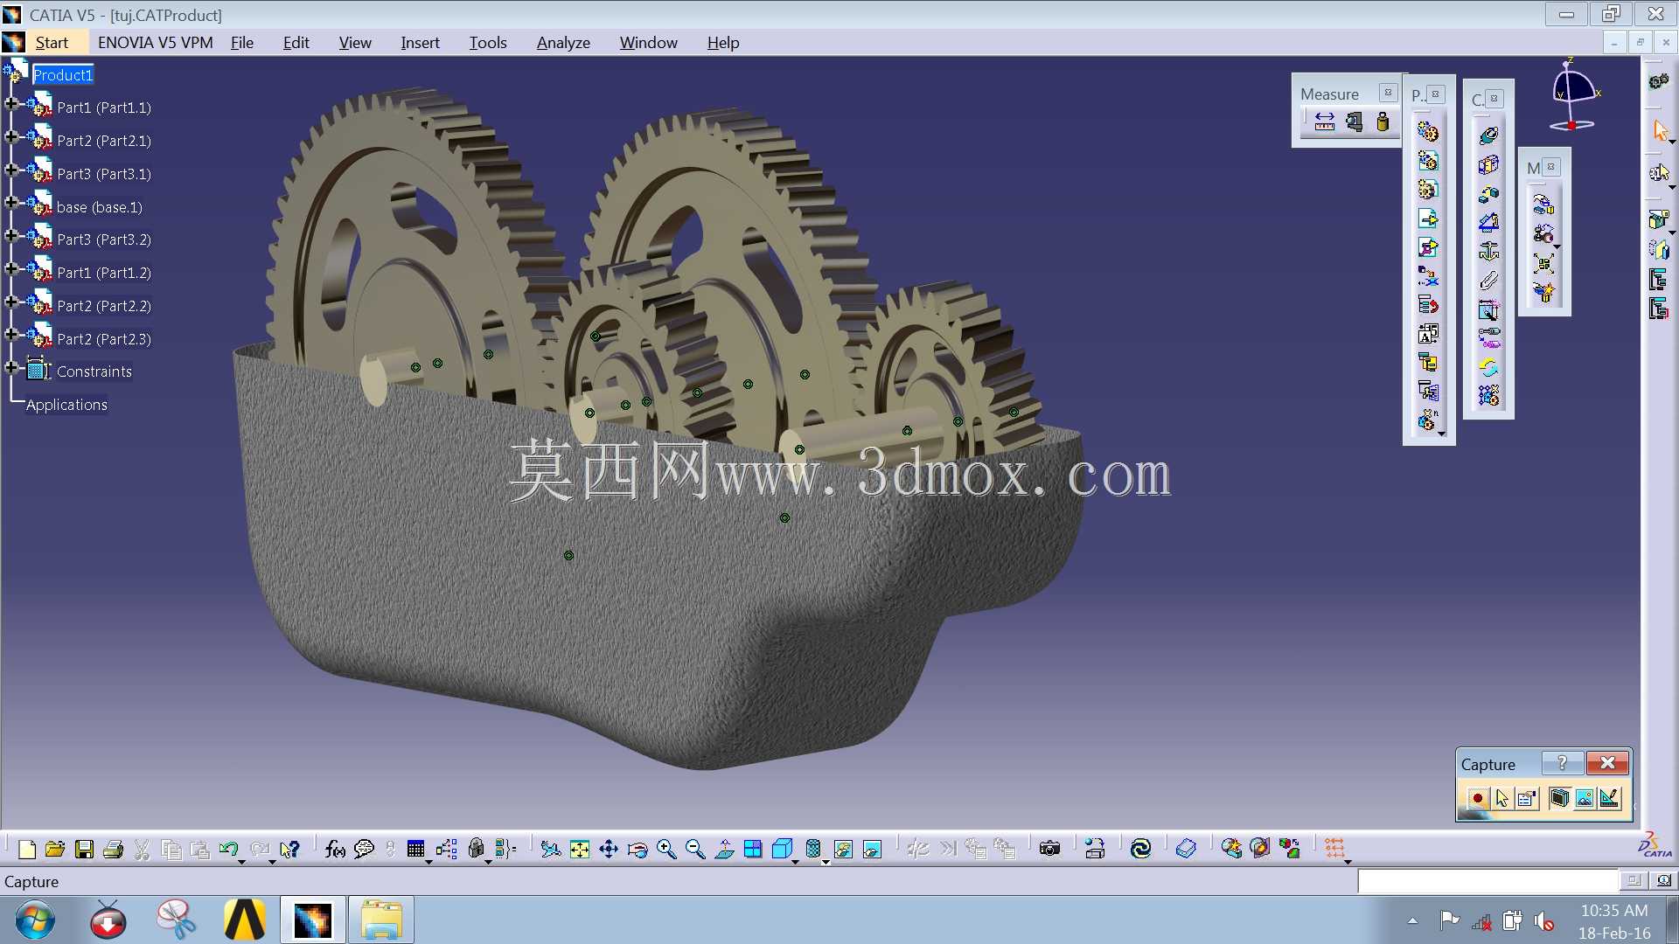Apply an Offset Constraint

1488,193
